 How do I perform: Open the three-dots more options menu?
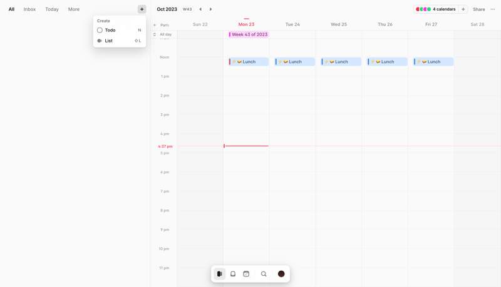click(493, 9)
